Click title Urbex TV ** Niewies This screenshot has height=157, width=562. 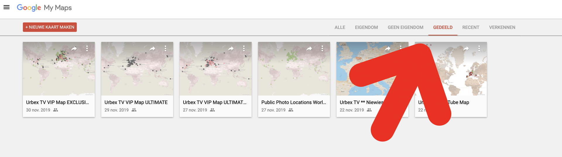pyautogui.click(x=361, y=102)
